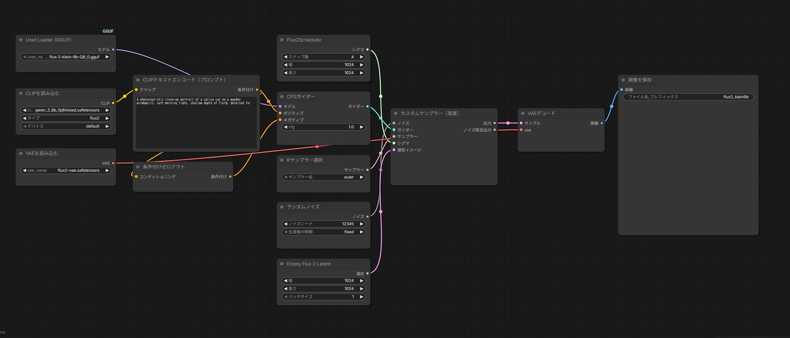The image size is (790, 338).
Task: Click the モデル input port on CFGガイダー
Action: point(280,106)
